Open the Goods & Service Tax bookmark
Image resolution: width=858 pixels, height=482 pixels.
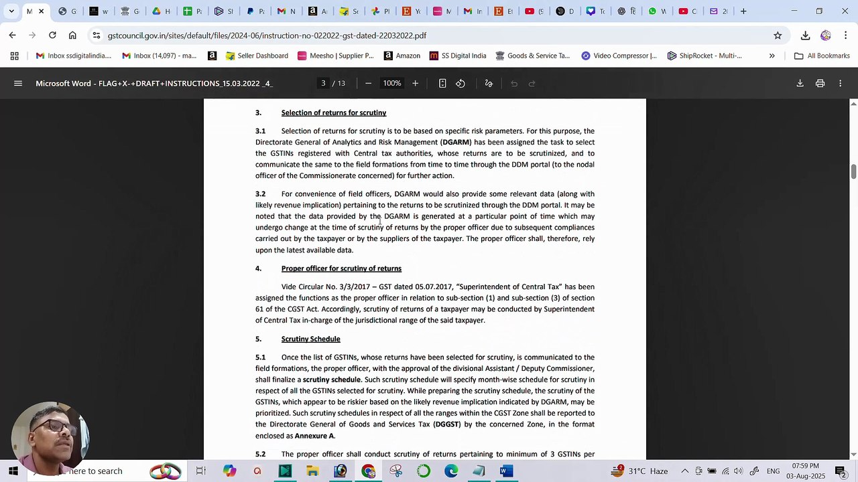(x=533, y=56)
